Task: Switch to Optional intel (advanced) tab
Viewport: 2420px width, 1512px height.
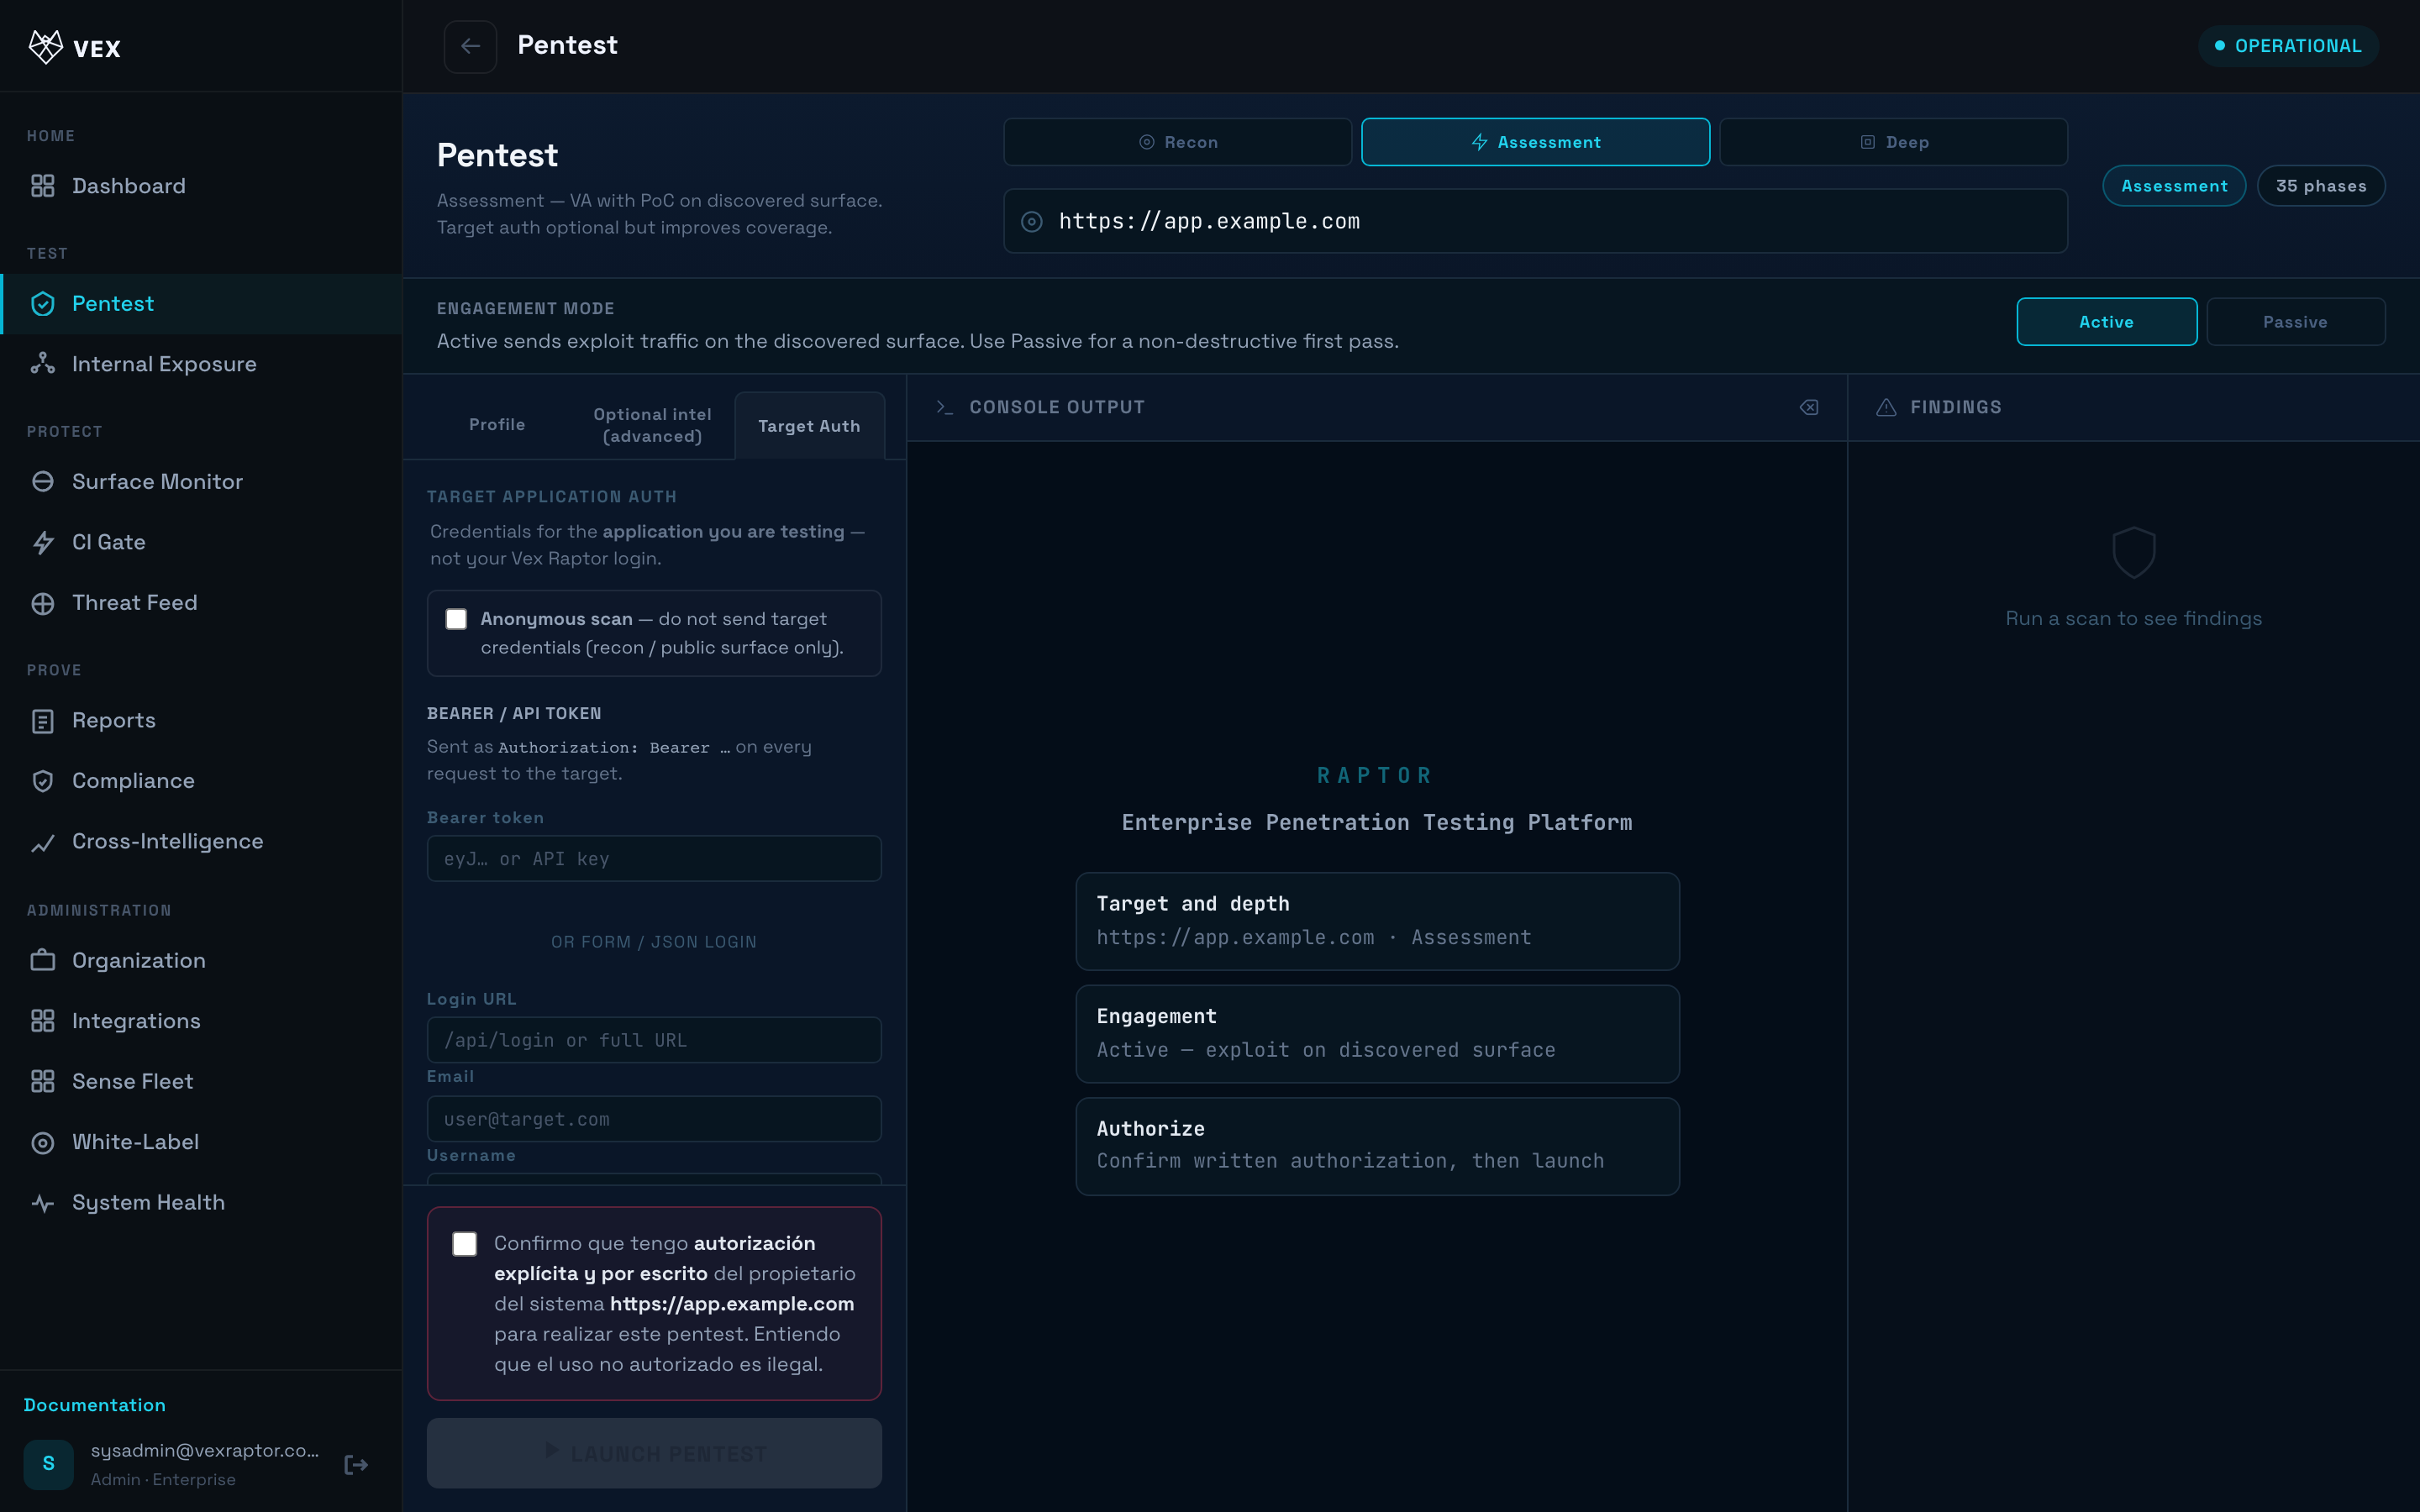Action: point(652,425)
